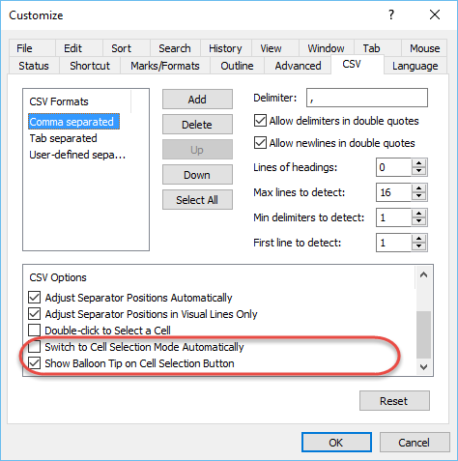The width and height of the screenshot is (458, 461).
Task: Click CSV Options scroll up arrow
Action: point(423,274)
